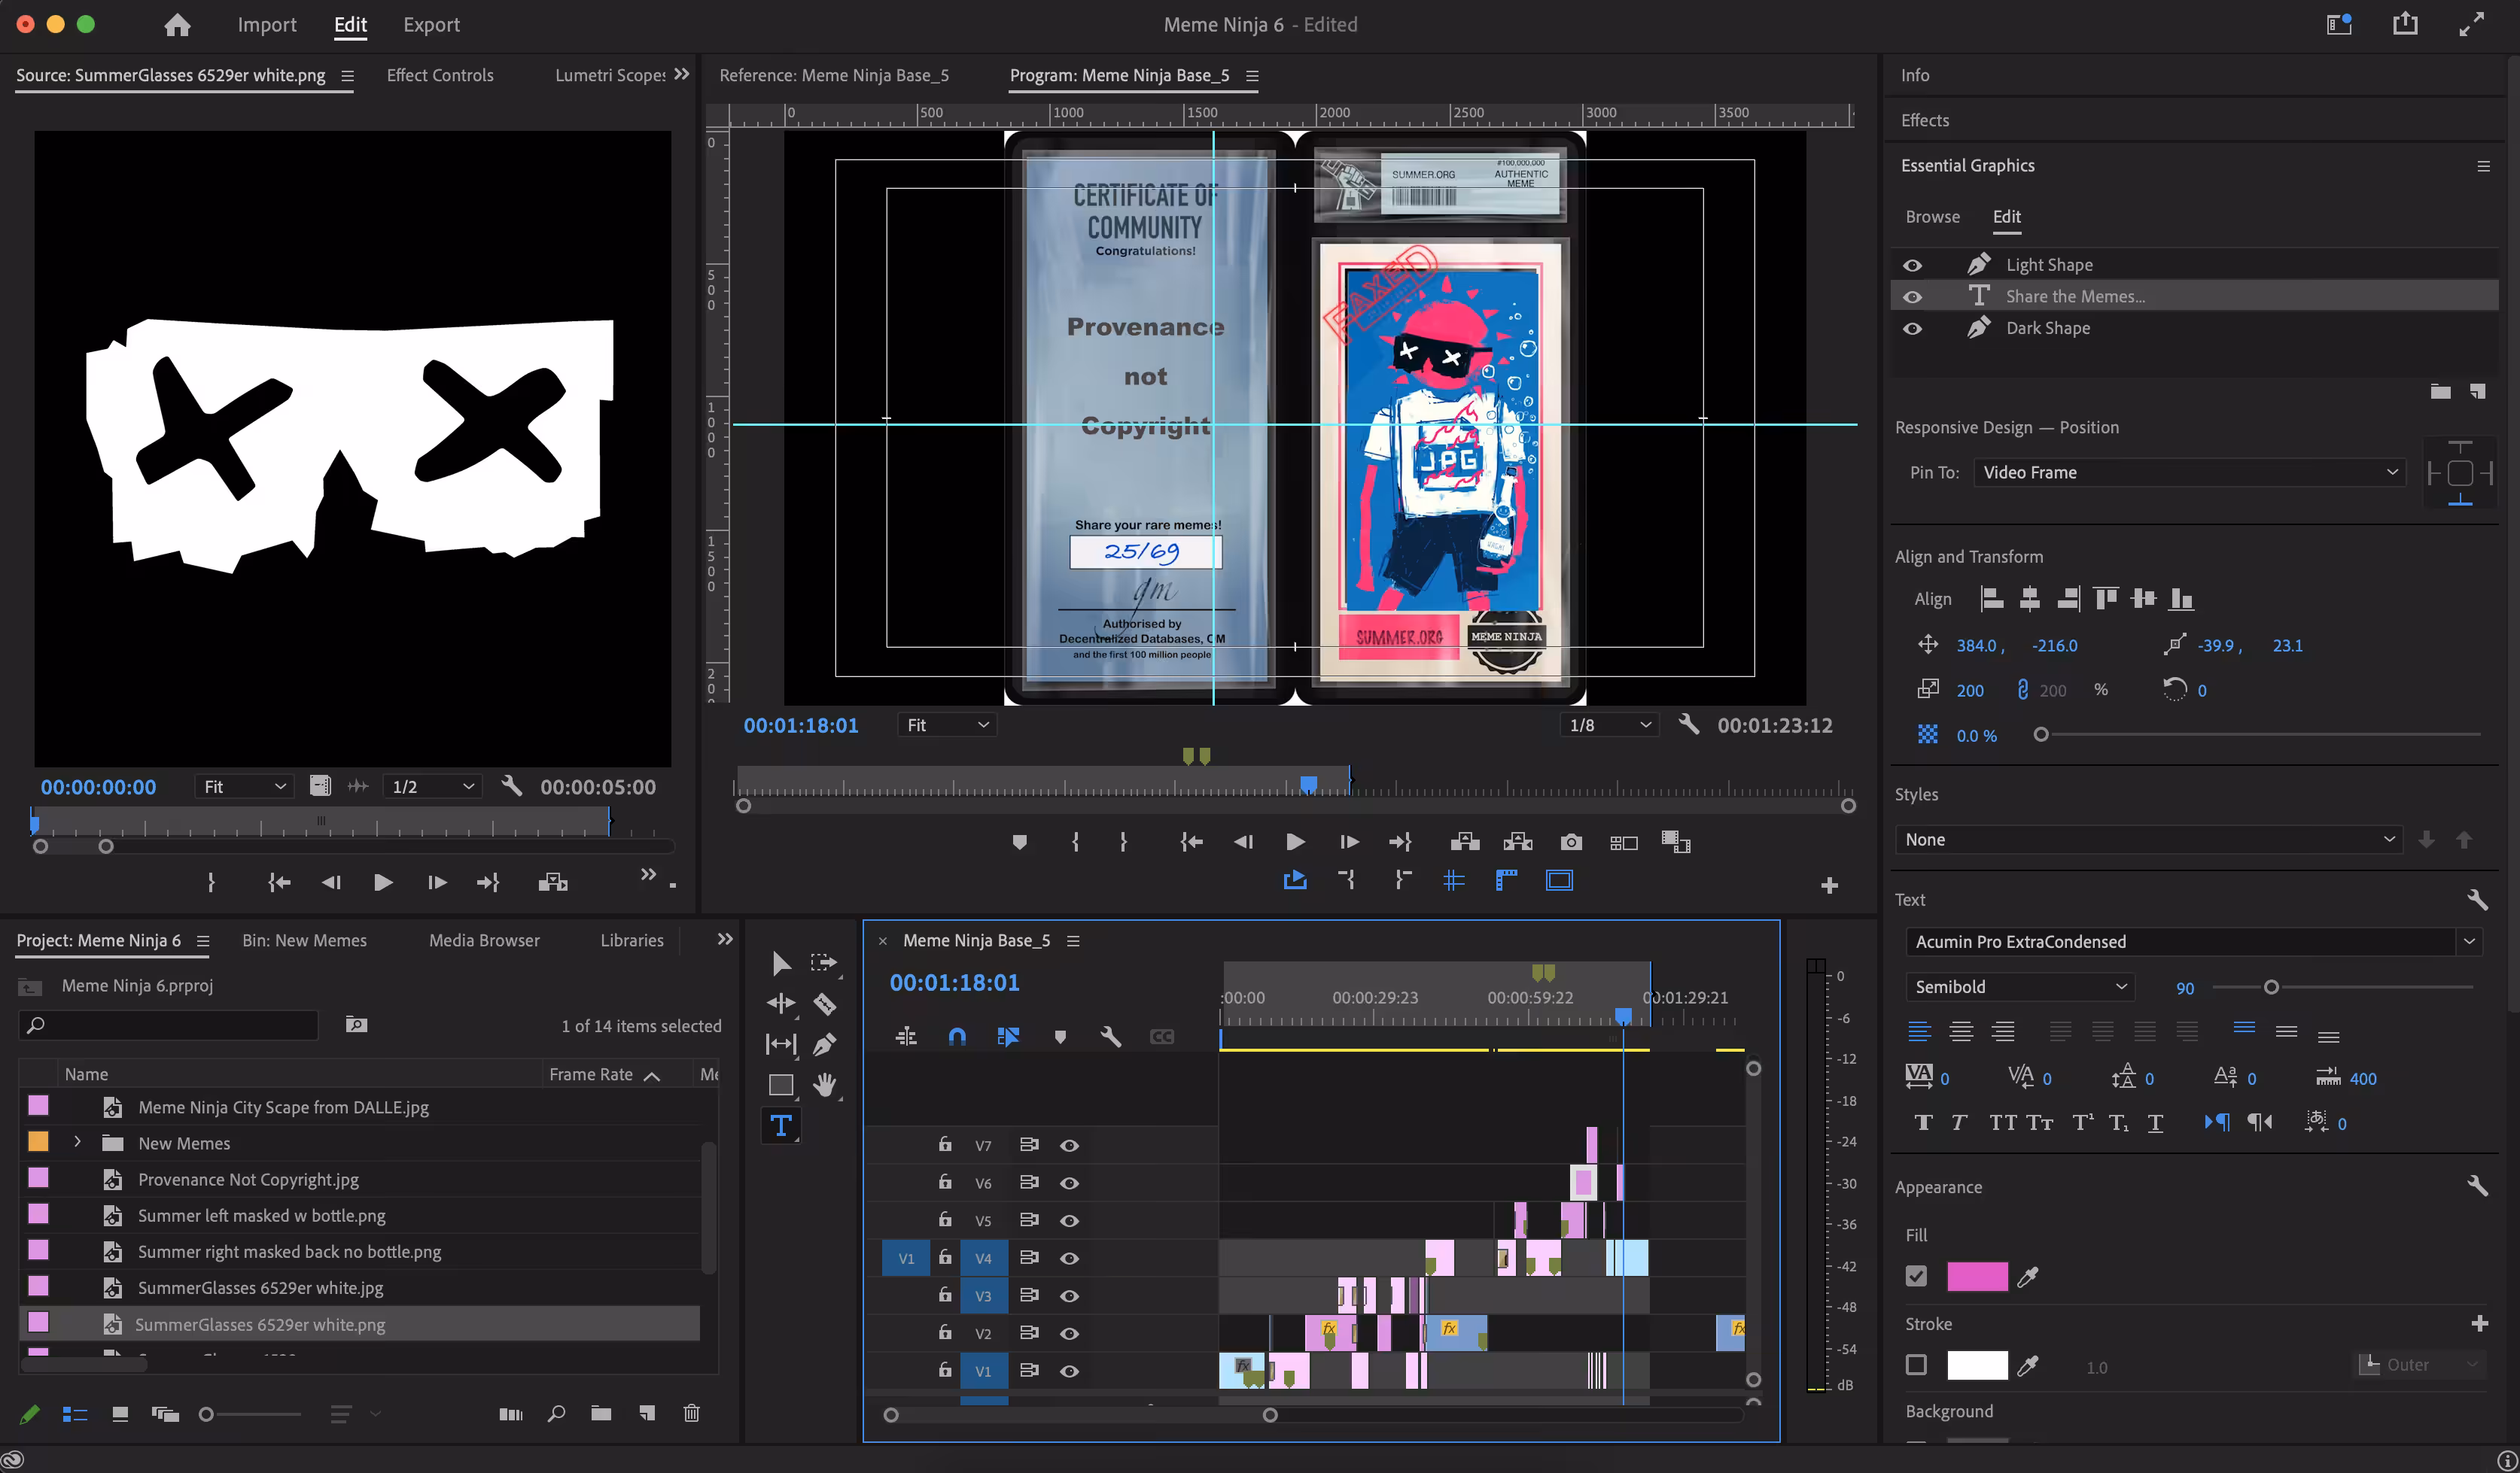
Task: Hide the Share the Memes text layer
Action: 1912,297
